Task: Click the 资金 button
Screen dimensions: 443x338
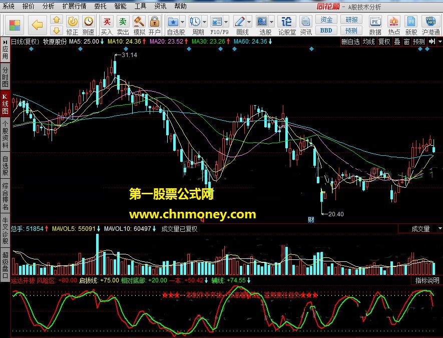Action: 326,20
